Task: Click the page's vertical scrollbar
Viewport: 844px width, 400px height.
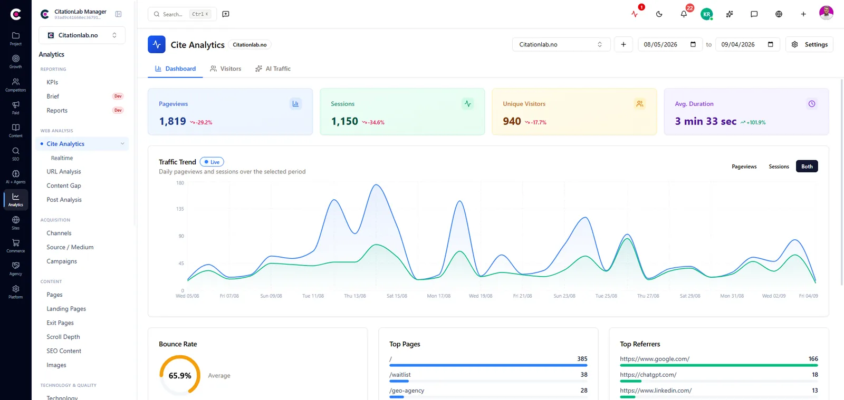Action: click(x=841, y=182)
